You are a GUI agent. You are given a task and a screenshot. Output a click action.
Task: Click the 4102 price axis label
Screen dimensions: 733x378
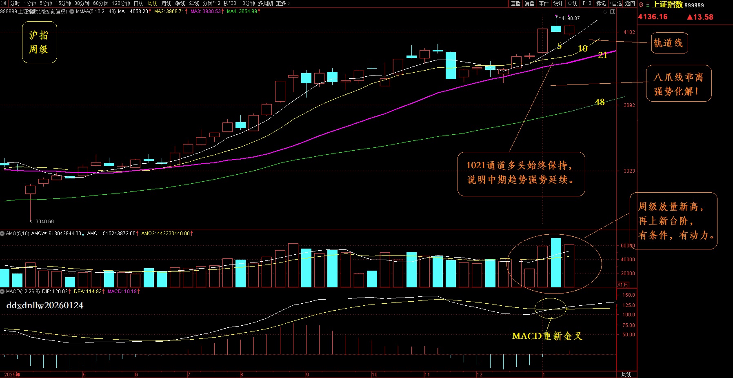(629, 32)
